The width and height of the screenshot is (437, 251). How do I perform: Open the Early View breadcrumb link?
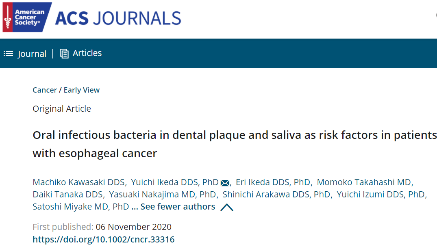click(x=82, y=90)
